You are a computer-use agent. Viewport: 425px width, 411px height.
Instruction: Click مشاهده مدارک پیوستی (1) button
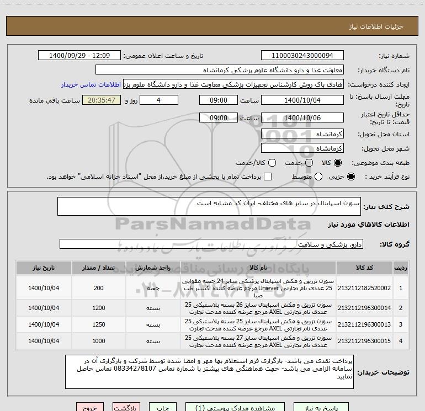pyautogui.click(x=235, y=407)
